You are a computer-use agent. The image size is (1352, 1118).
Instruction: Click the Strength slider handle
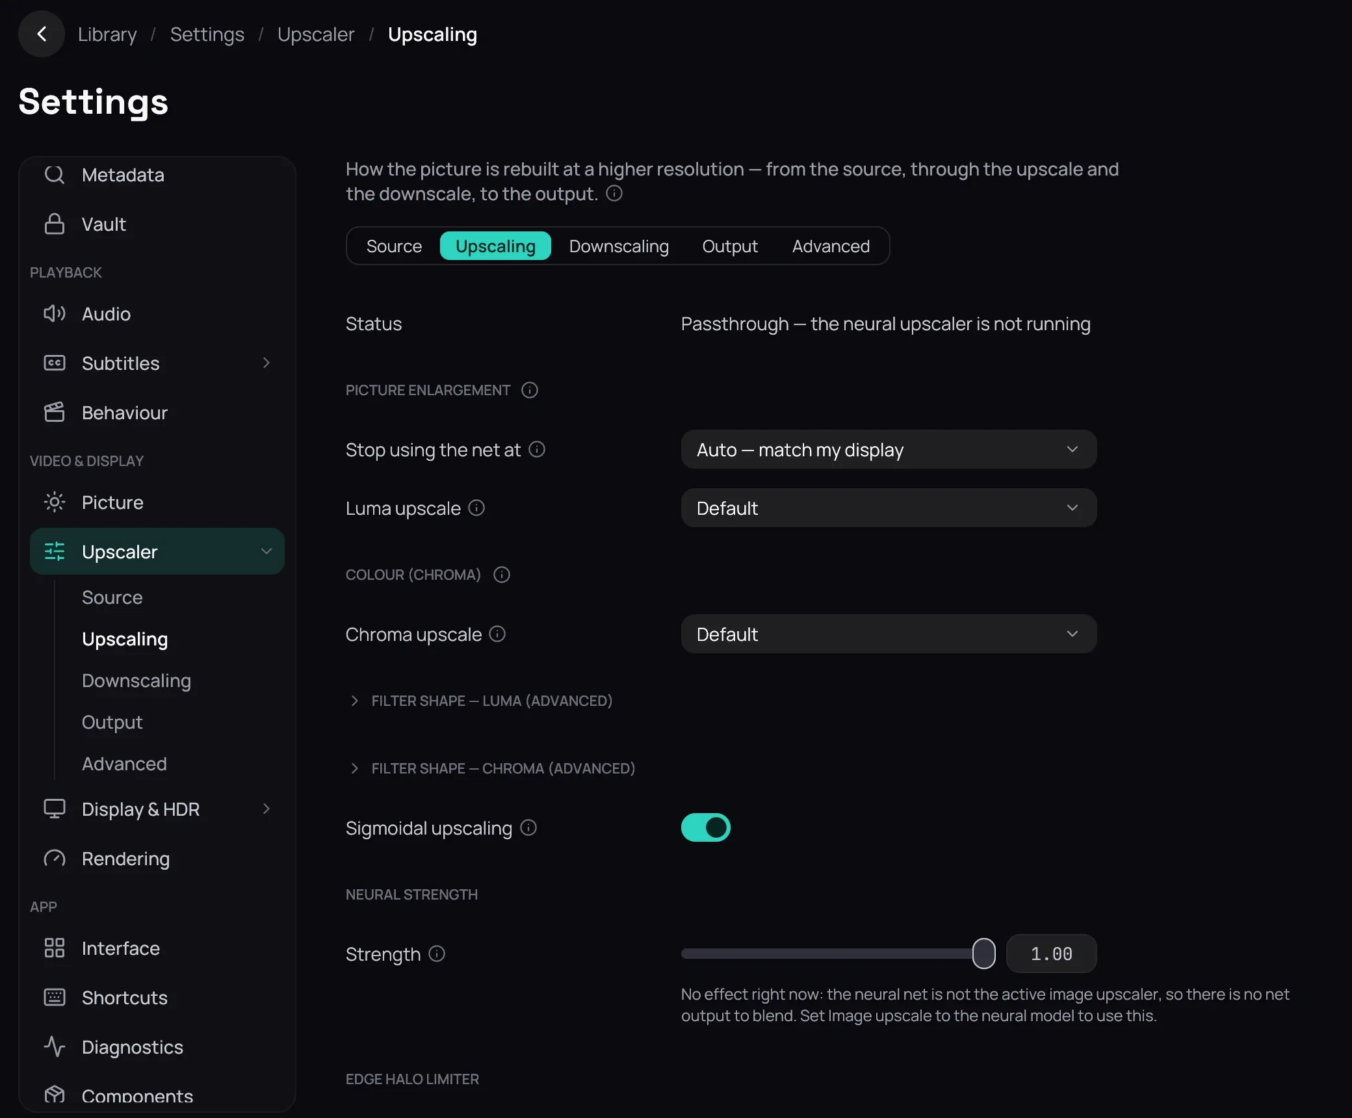coord(983,954)
